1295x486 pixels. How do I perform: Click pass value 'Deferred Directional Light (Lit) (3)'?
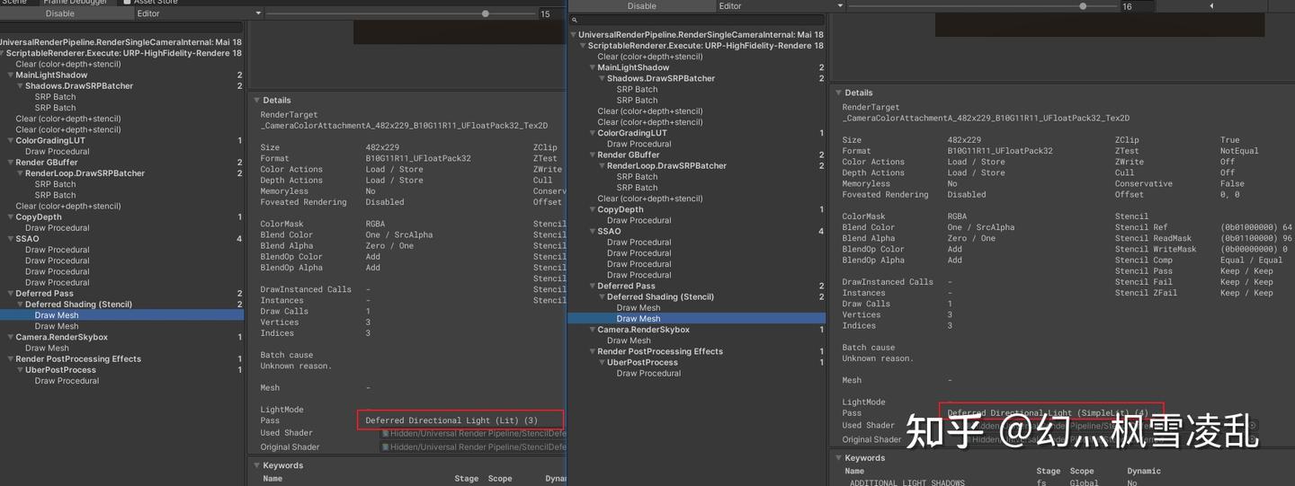point(451,420)
